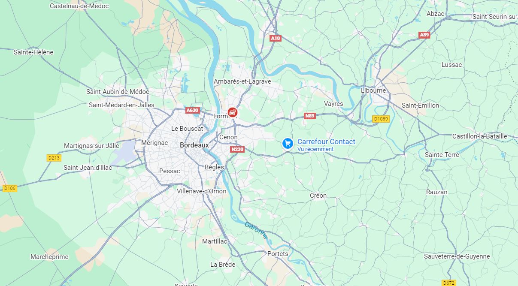The image size is (518, 286).
Task: Click the A89 motorway shield
Action: click(424, 35)
